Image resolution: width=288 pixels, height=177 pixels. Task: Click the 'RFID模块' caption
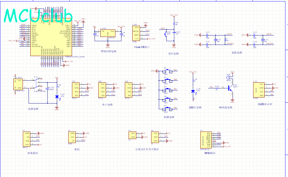click(210, 153)
